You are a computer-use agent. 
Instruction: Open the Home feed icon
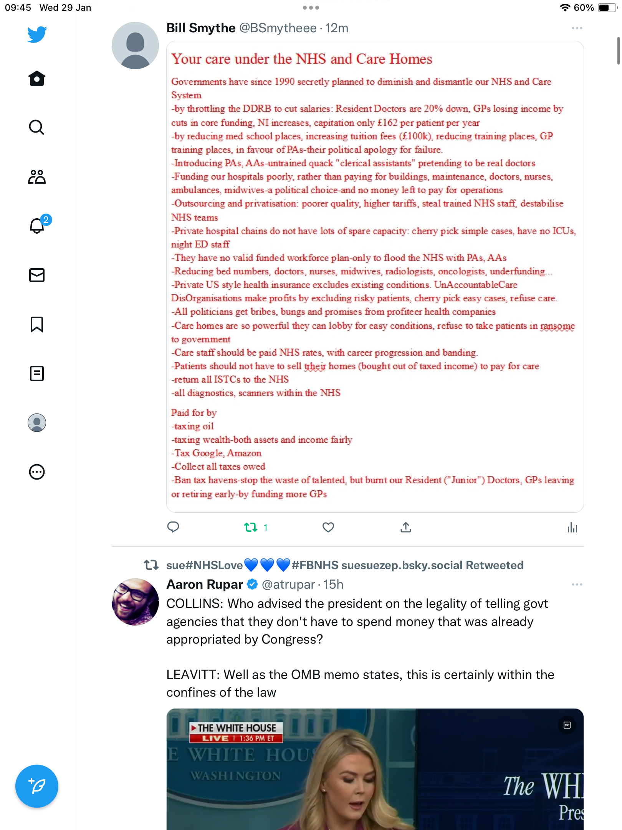pyautogui.click(x=37, y=78)
